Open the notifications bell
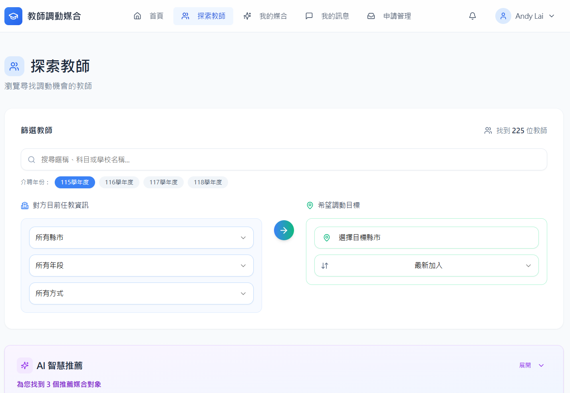Viewport: 570px width, 393px height. pyautogui.click(x=472, y=16)
